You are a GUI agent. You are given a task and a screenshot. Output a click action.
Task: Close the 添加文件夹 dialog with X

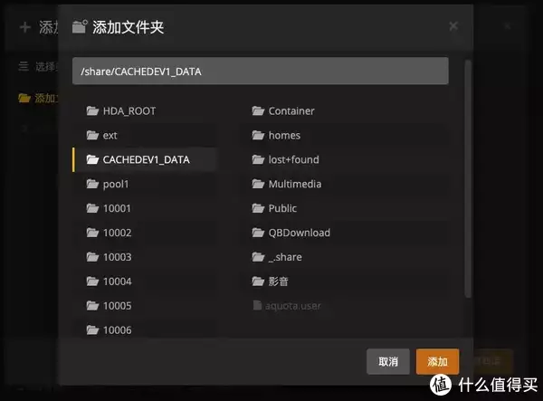[453, 25]
